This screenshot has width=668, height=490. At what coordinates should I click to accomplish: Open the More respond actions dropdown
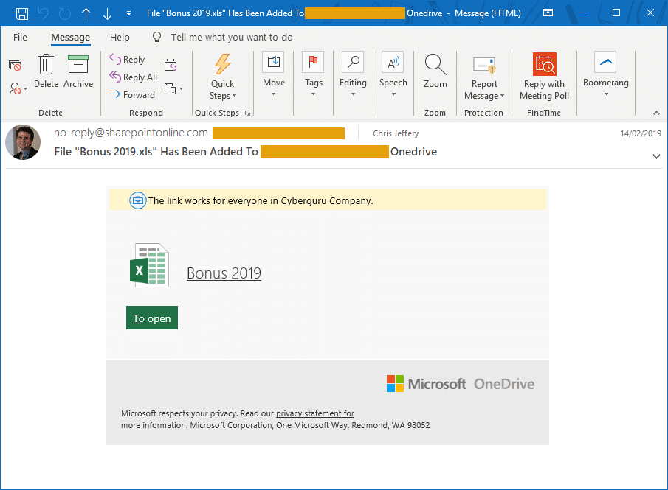point(173,88)
